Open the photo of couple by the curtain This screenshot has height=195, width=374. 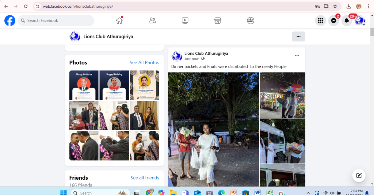click(x=144, y=115)
